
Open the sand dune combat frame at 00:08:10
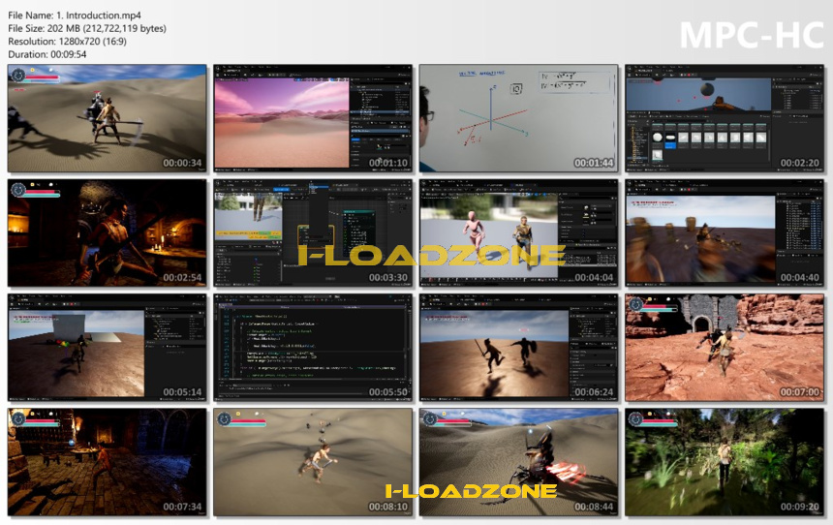pyautogui.click(x=313, y=462)
